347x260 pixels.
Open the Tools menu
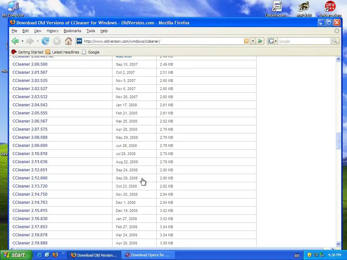point(91,31)
